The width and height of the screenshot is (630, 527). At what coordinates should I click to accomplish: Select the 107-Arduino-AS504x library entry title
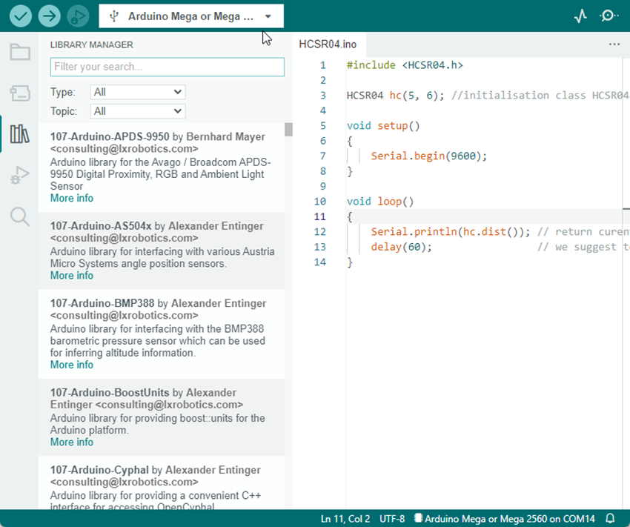point(101,226)
